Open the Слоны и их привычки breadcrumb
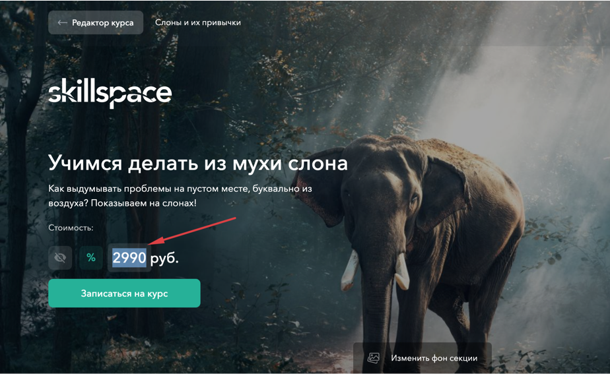Screen dimensions: 610x374 (197, 22)
